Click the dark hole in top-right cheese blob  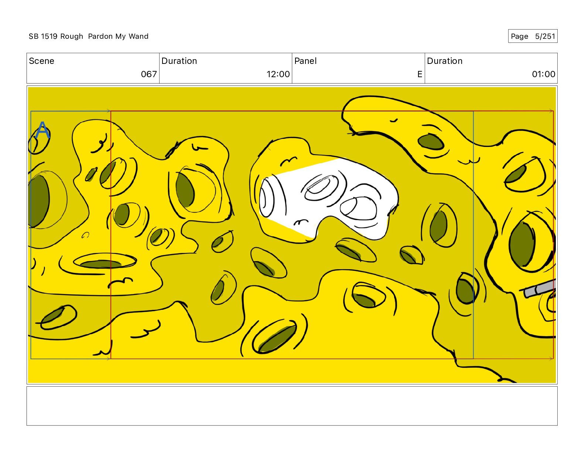[x=431, y=142]
